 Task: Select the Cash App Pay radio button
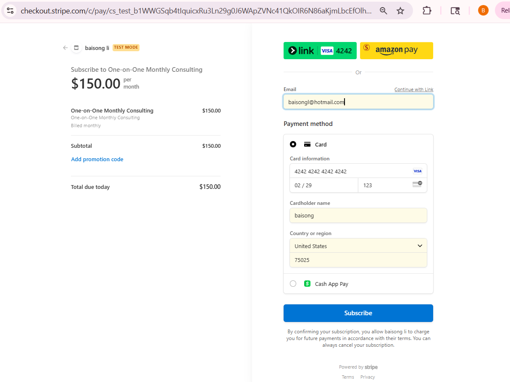tap(293, 284)
